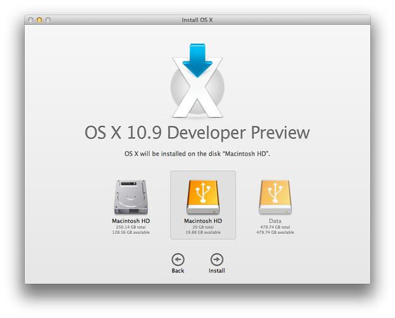The image size is (395, 318).
Task: Click the "Install OS X" window title
Action: [197, 20]
